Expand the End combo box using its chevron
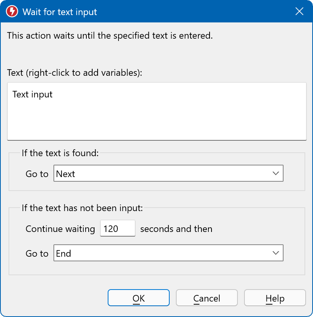313x317 pixels. click(x=276, y=253)
